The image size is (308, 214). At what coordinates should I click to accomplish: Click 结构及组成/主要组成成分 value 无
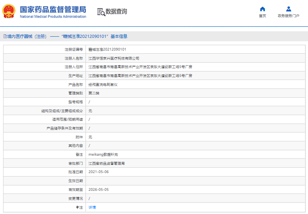(x=90, y=111)
